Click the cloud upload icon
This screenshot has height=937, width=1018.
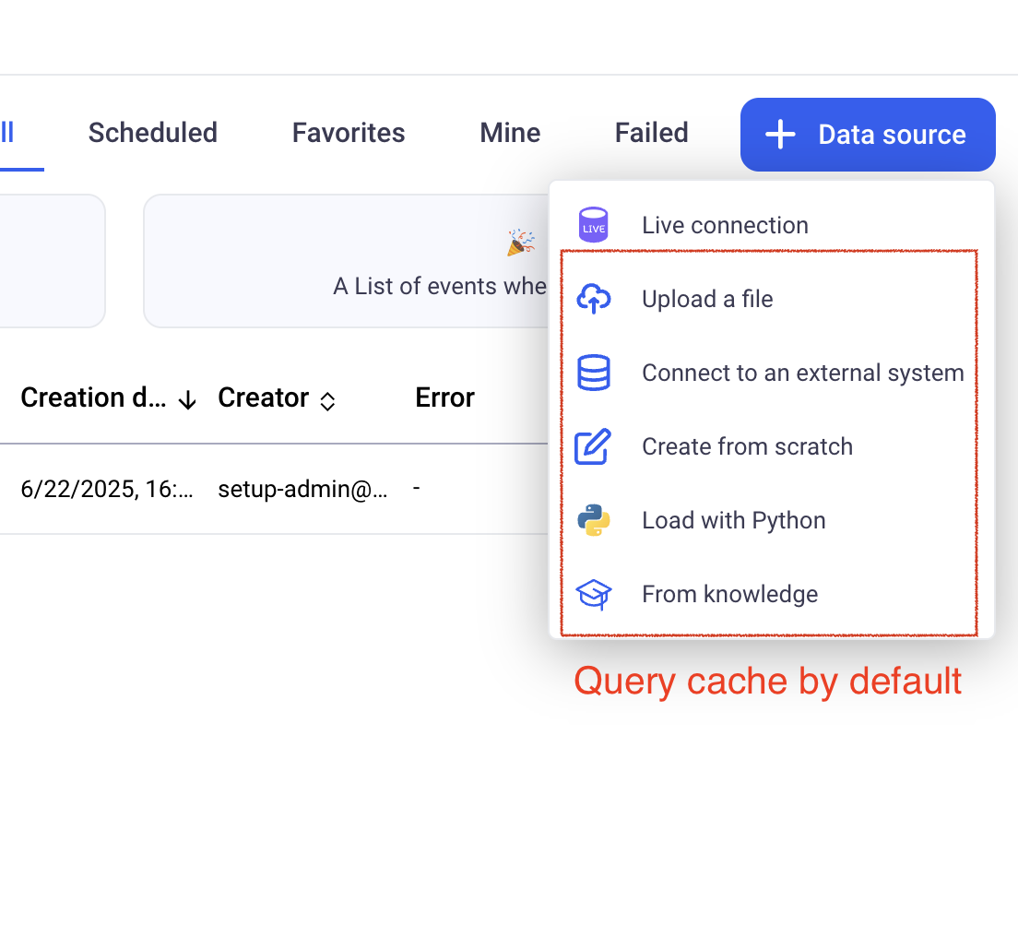(x=594, y=299)
